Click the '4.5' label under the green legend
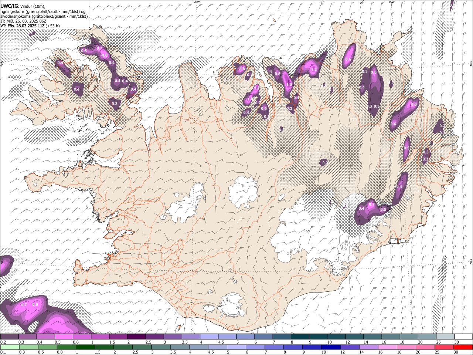 211,352
